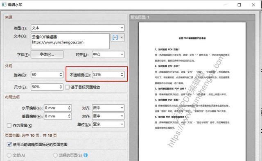
Task: Increase 不透明度 opacity with the up arrow
Action: pos(122,73)
